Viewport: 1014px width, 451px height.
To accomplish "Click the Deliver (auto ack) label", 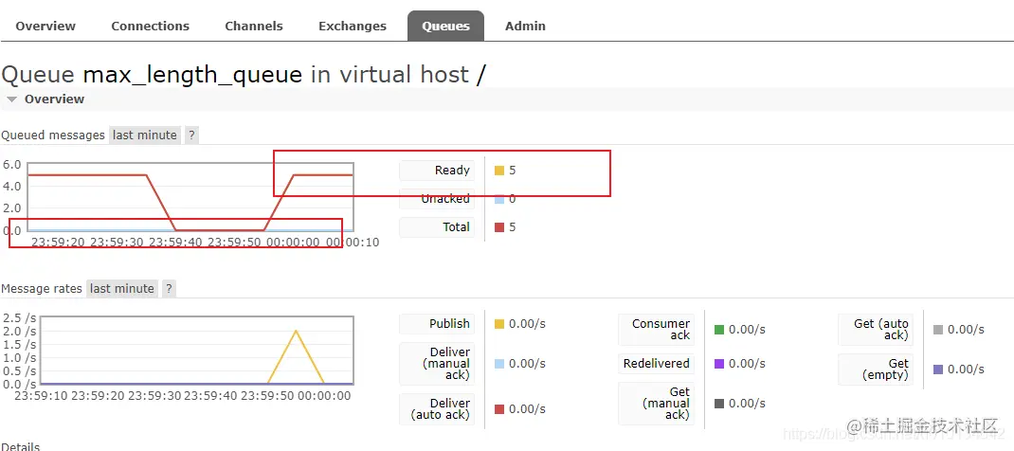I will coord(437,409).
